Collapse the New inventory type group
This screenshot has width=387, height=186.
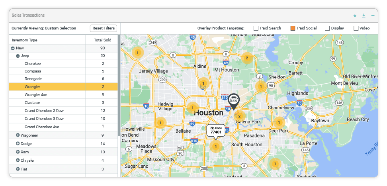coord(13,48)
